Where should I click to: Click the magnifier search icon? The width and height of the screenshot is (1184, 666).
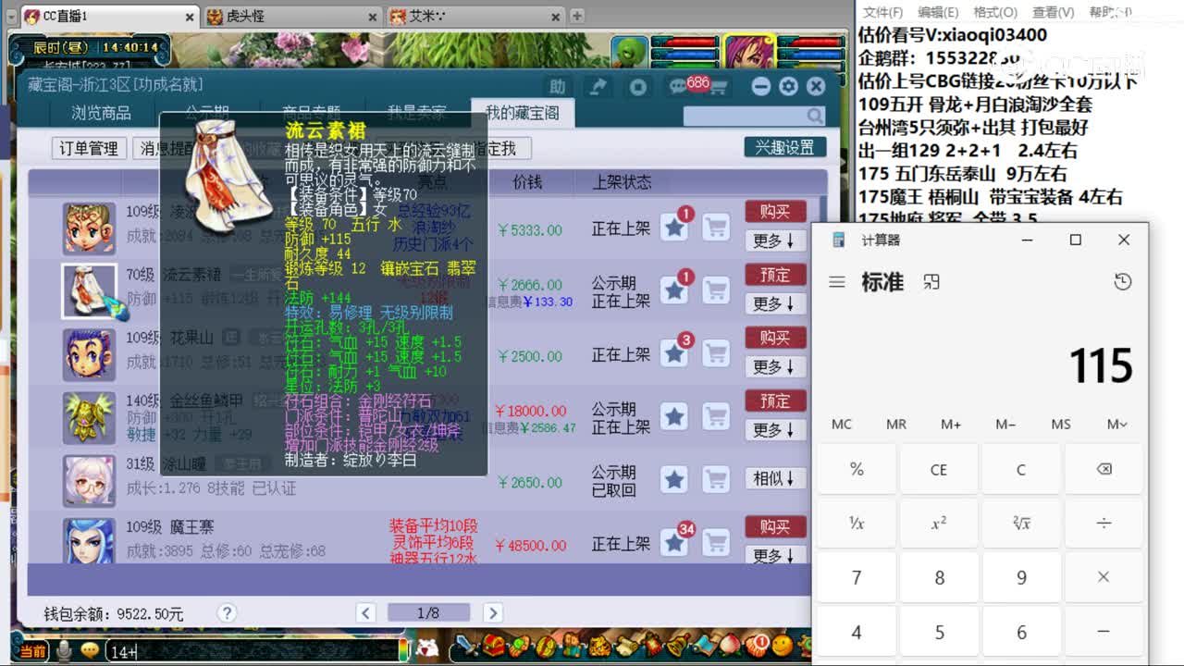pos(814,116)
